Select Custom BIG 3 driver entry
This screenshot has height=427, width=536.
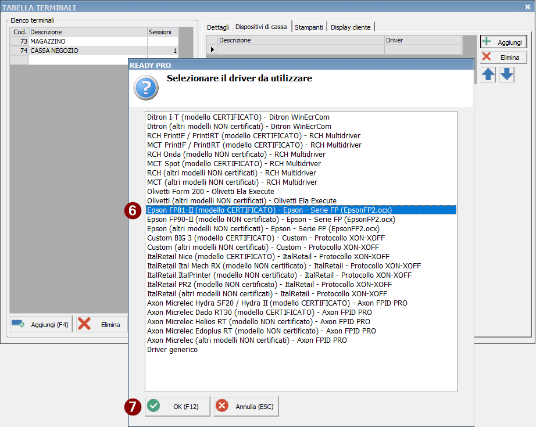click(266, 238)
